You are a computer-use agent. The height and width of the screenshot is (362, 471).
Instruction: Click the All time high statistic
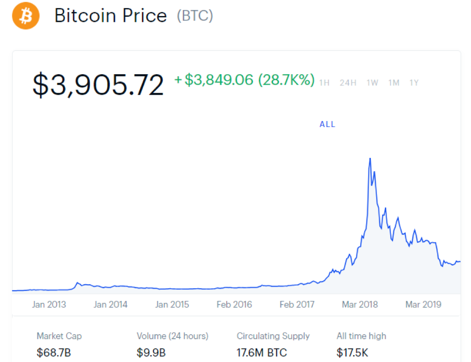[361, 344]
